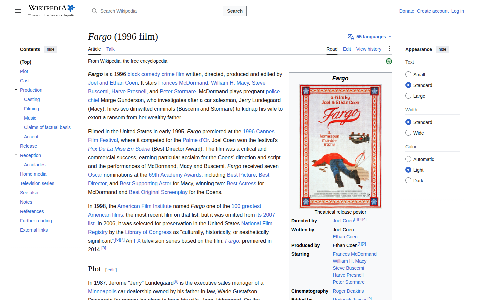Select Light color mode

pos(408,170)
